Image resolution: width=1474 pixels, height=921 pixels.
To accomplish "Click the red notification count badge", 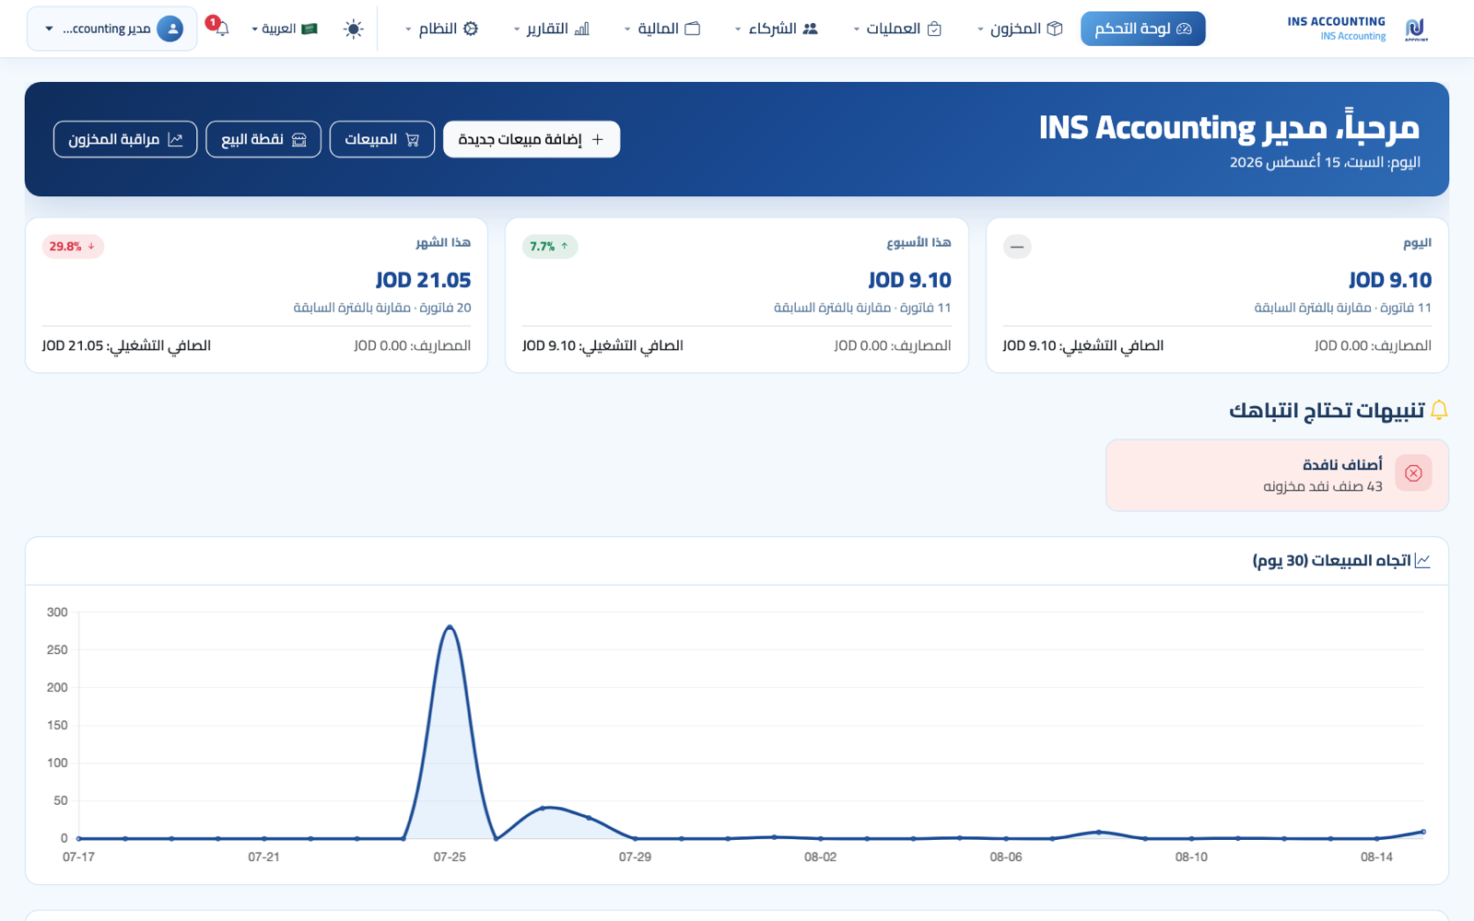I will tap(213, 22).
